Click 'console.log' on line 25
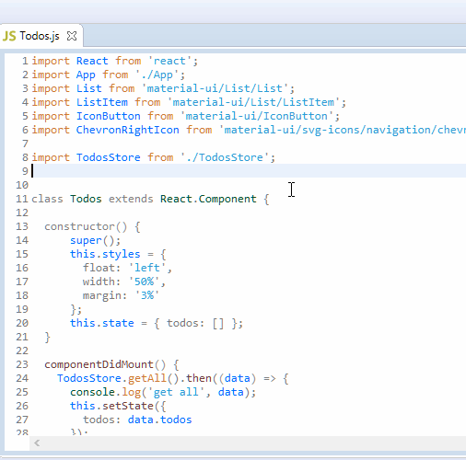466x460 pixels. click(105, 392)
